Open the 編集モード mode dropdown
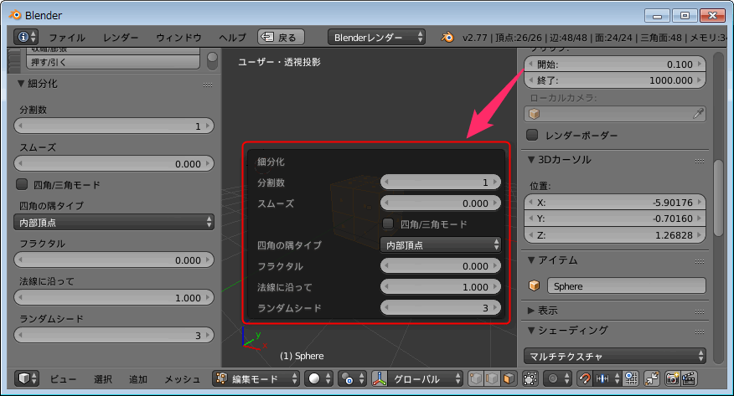Image resolution: width=734 pixels, height=396 pixels. (256, 378)
